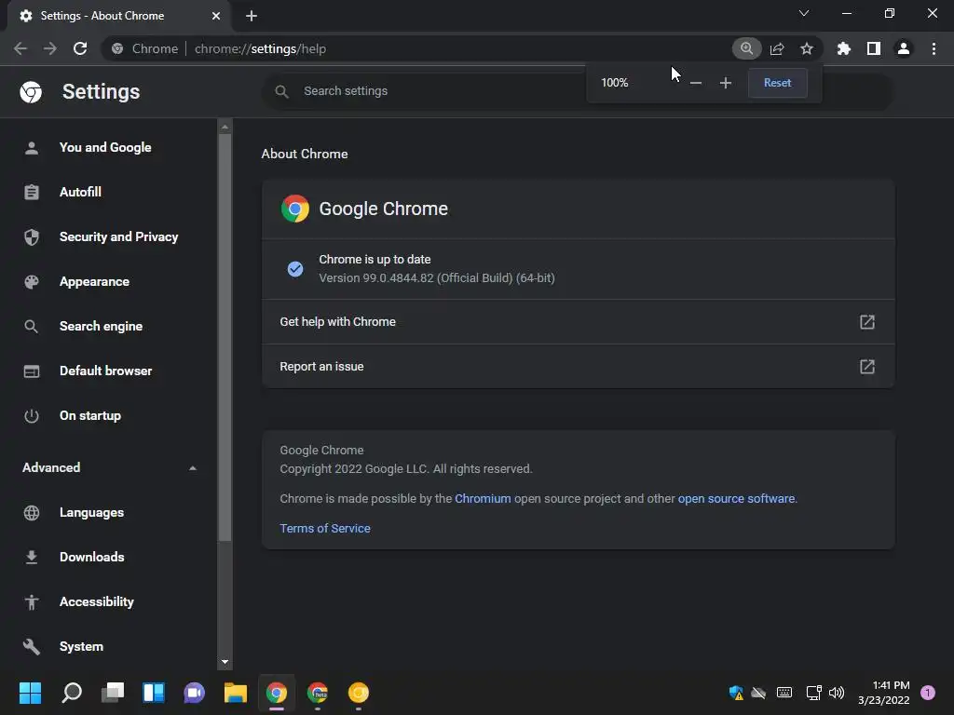Screen dimensions: 954x715
Task: Click the Security shield icon in sidebar
Action: pos(32,237)
